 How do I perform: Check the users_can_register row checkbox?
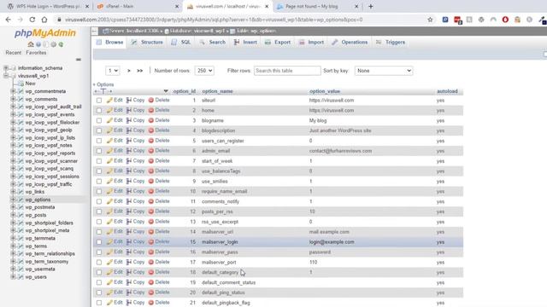tap(99, 141)
